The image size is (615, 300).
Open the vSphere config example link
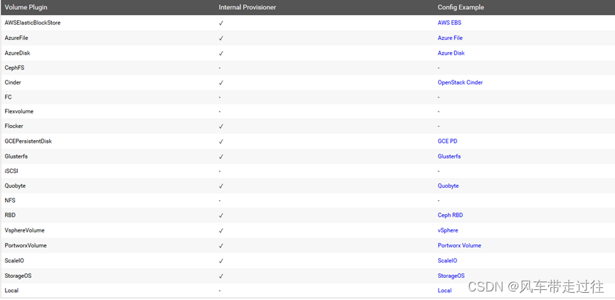click(448, 230)
